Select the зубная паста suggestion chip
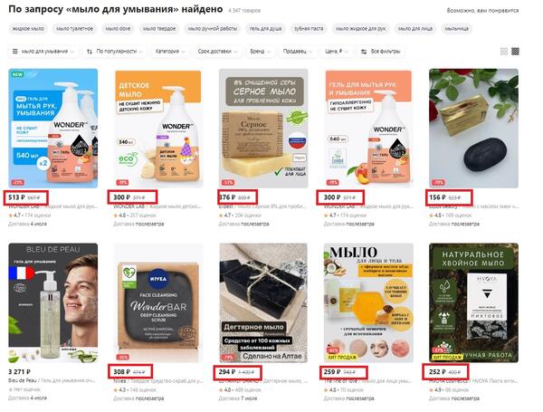Viewport: 543px width, 412px height. coord(309,29)
